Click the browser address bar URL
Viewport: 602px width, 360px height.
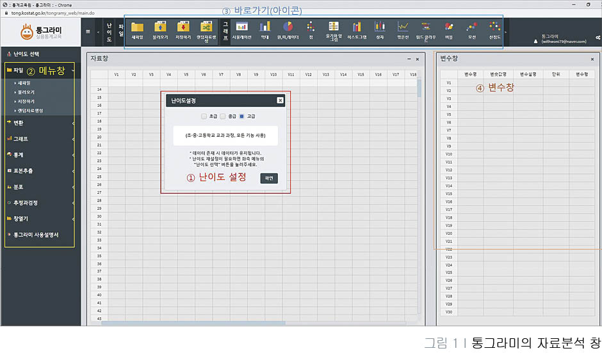(x=53, y=13)
